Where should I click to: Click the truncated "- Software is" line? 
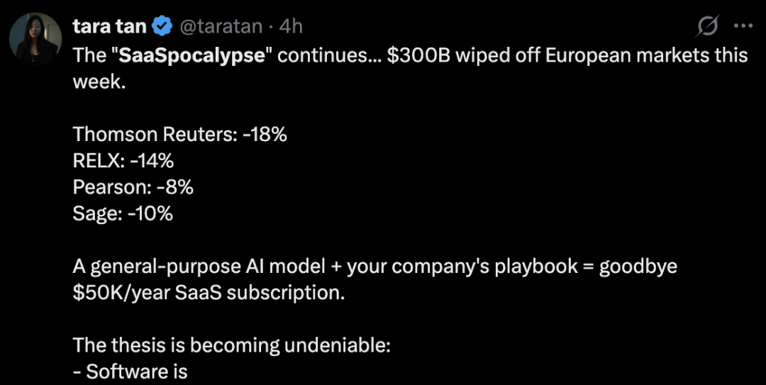click(x=131, y=371)
